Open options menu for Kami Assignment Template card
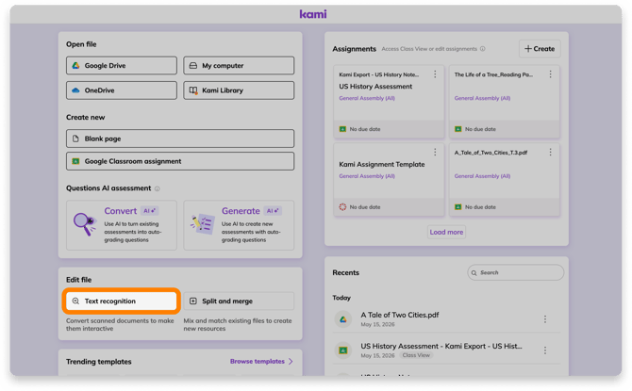The width and height of the screenshot is (632, 391). (x=435, y=152)
